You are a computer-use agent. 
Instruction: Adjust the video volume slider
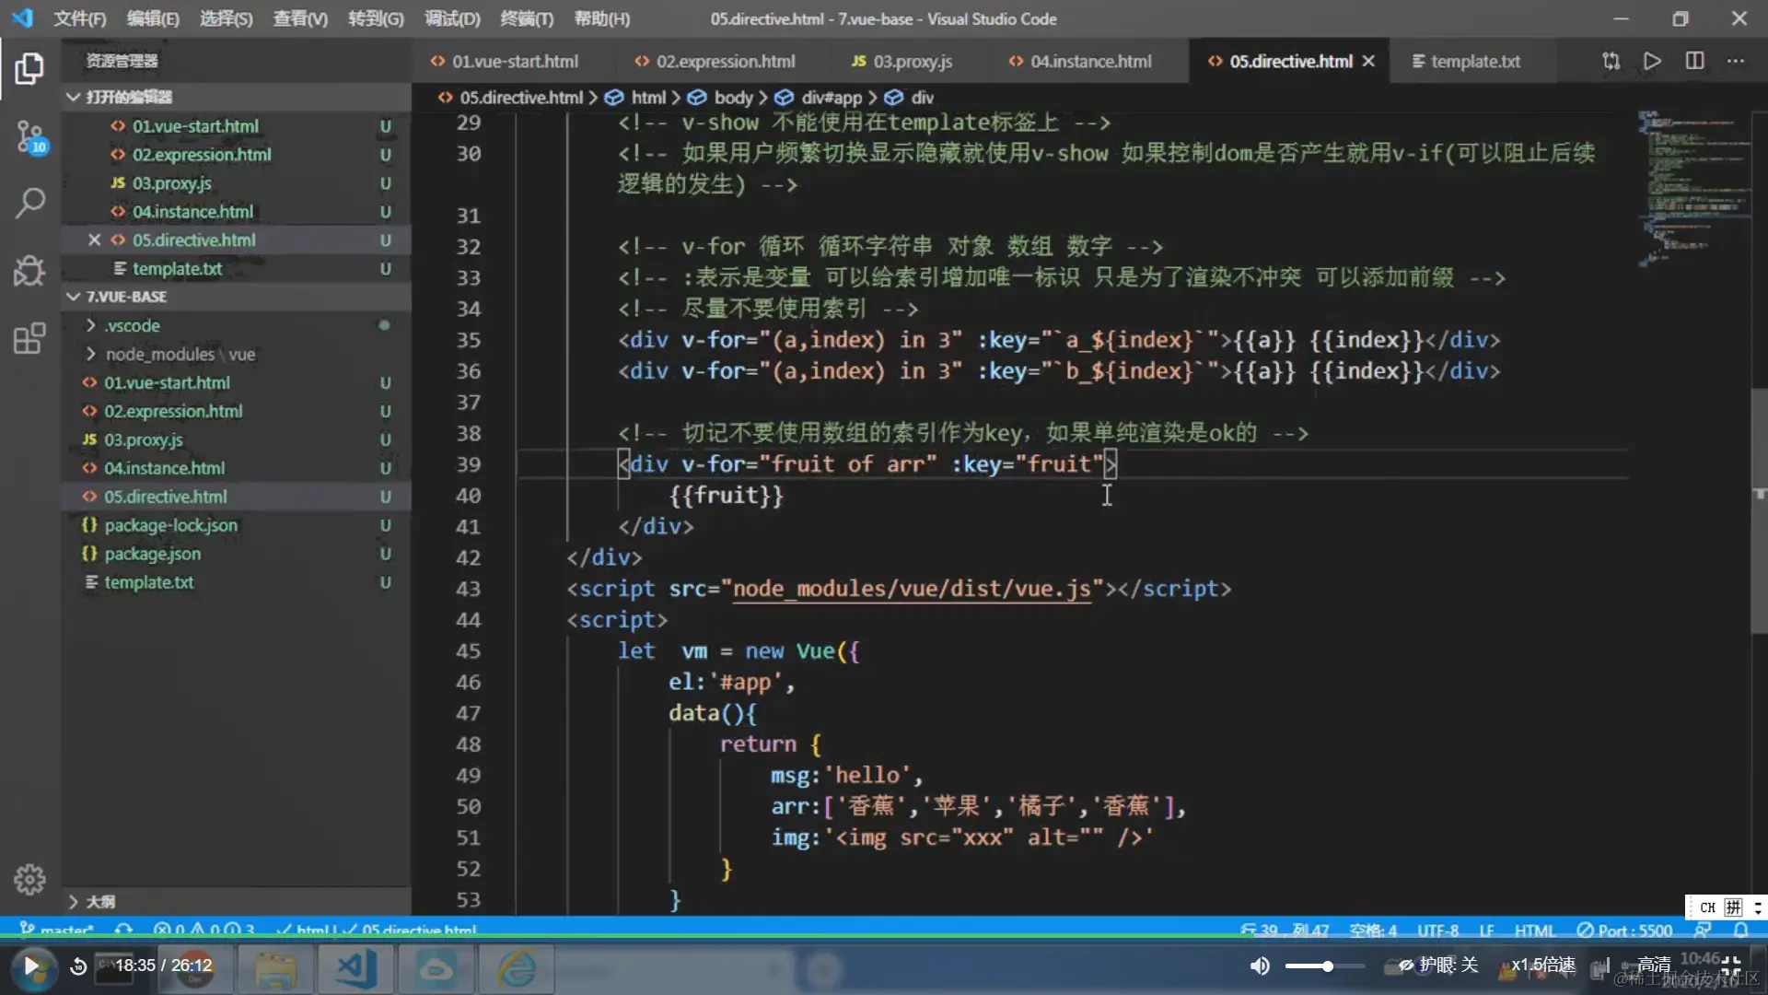[x=1326, y=966]
